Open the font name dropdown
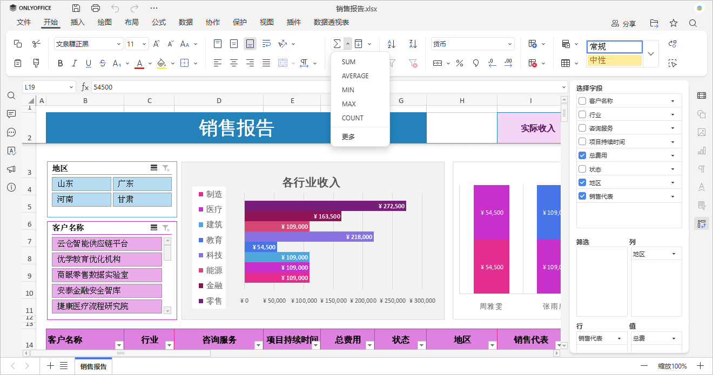The image size is (713, 375). [119, 44]
